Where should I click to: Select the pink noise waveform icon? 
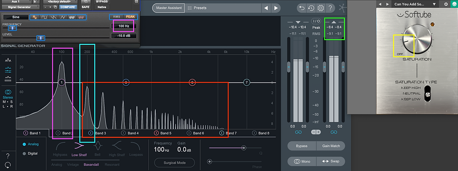[81, 17]
